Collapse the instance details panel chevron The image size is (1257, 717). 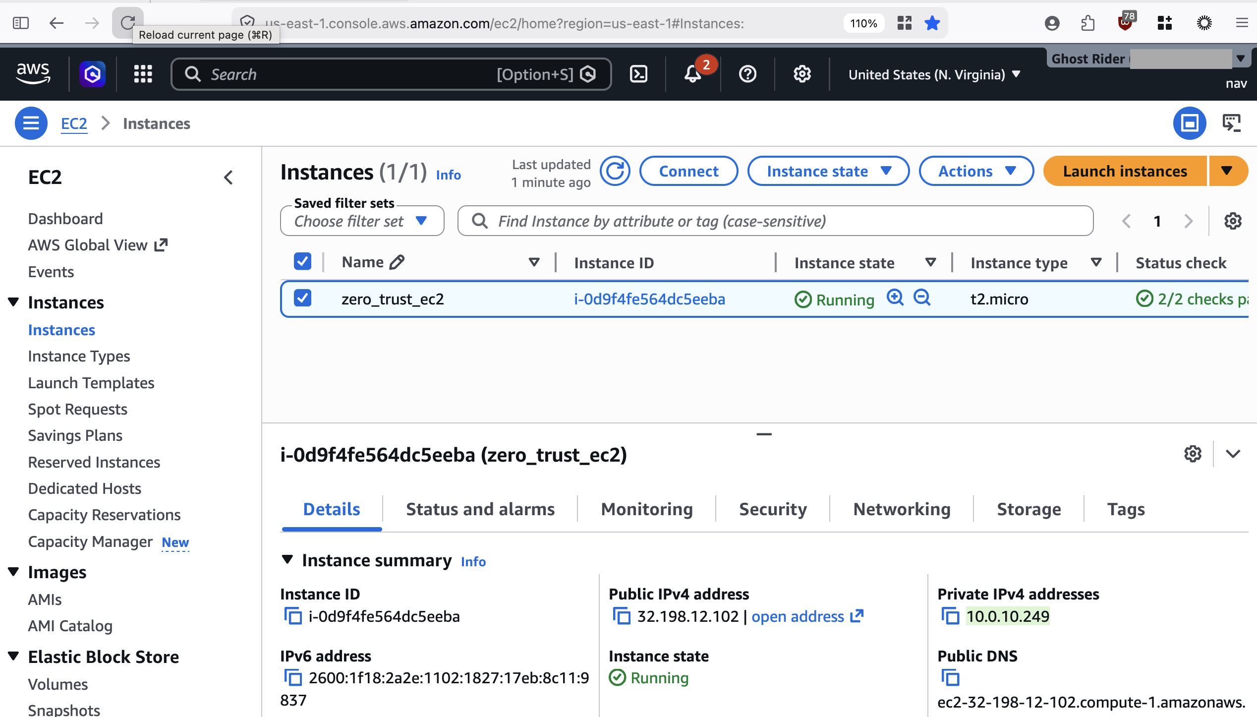pos(1233,454)
